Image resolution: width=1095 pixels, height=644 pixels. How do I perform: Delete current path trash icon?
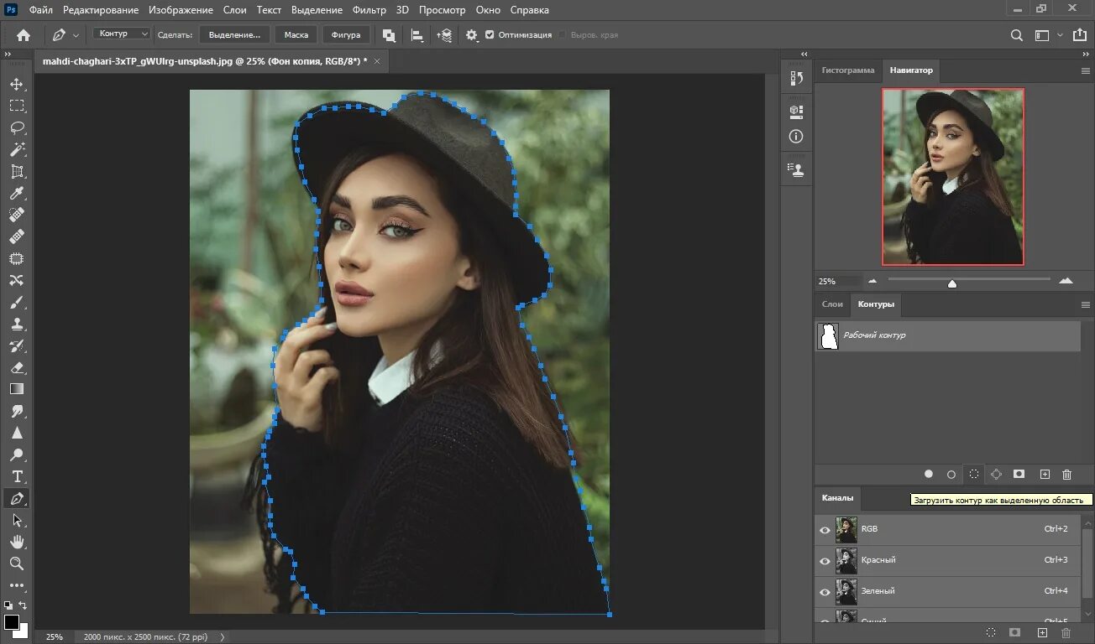coord(1067,474)
